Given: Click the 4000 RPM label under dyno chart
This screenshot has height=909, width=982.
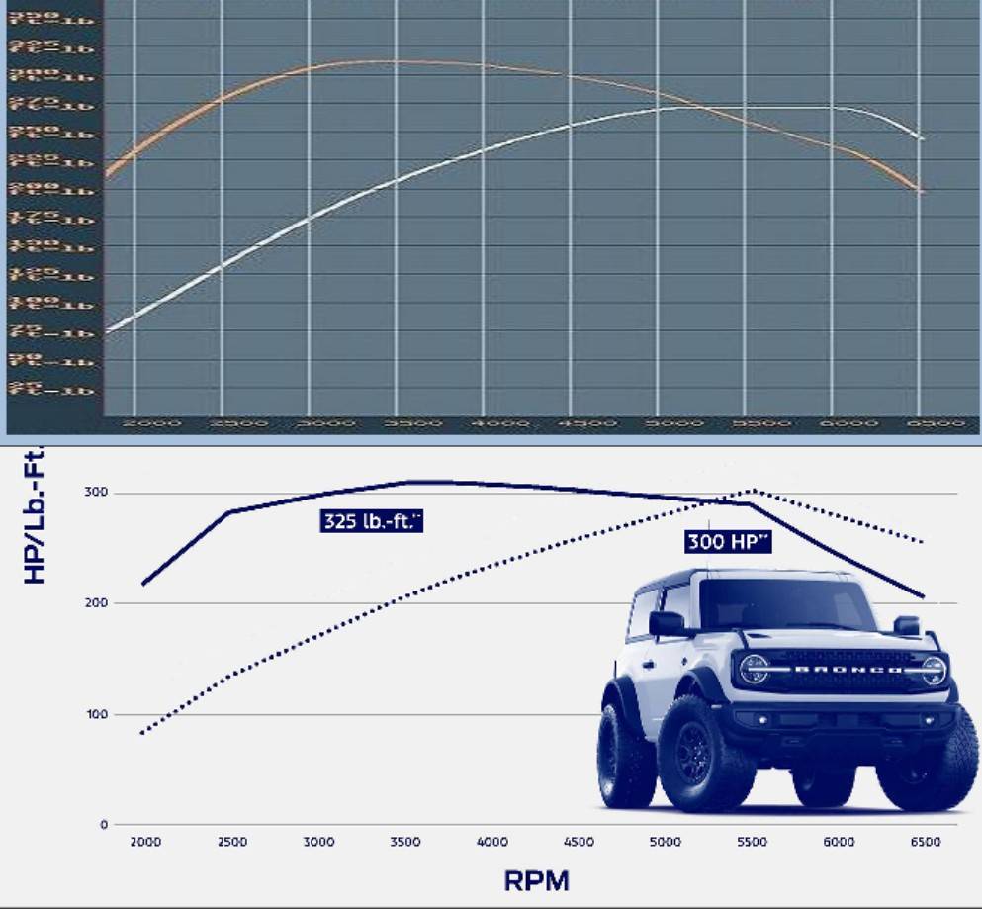Looking at the screenshot, I should click(499, 423).
